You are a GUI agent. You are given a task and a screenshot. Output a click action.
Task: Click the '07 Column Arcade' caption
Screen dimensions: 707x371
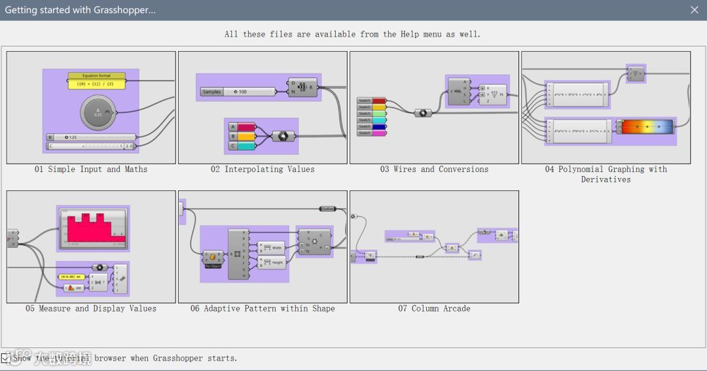[434, 309]
